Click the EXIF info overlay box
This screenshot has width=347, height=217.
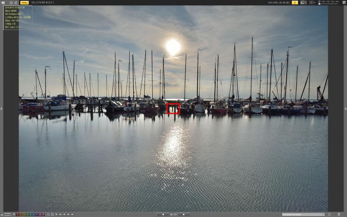[18, 17]
